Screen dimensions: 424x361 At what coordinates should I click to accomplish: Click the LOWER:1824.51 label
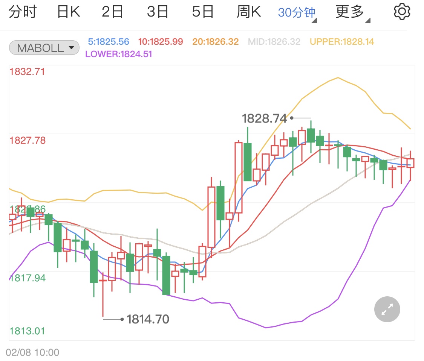[118, 54]
